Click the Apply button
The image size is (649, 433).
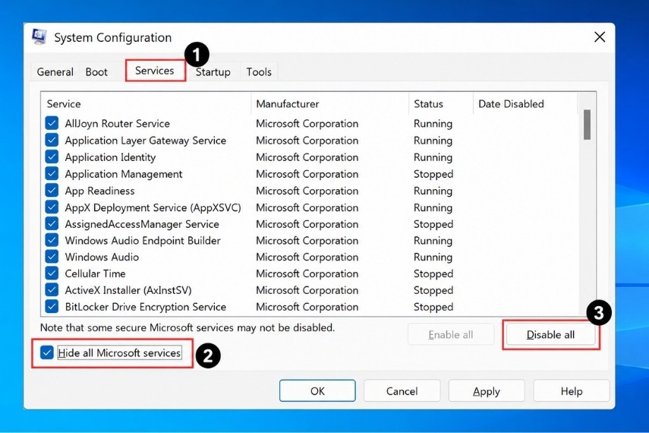(x=487, y=390)
